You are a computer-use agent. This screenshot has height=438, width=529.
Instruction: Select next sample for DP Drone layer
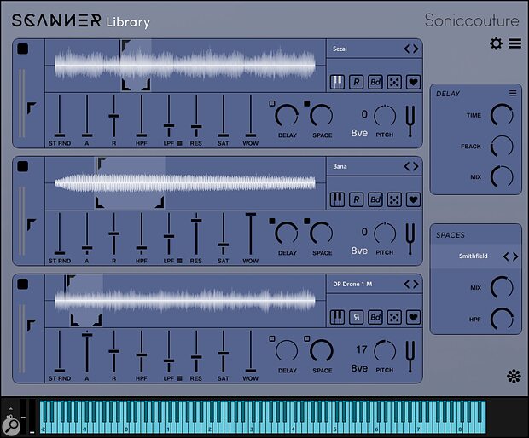(416, 284)
